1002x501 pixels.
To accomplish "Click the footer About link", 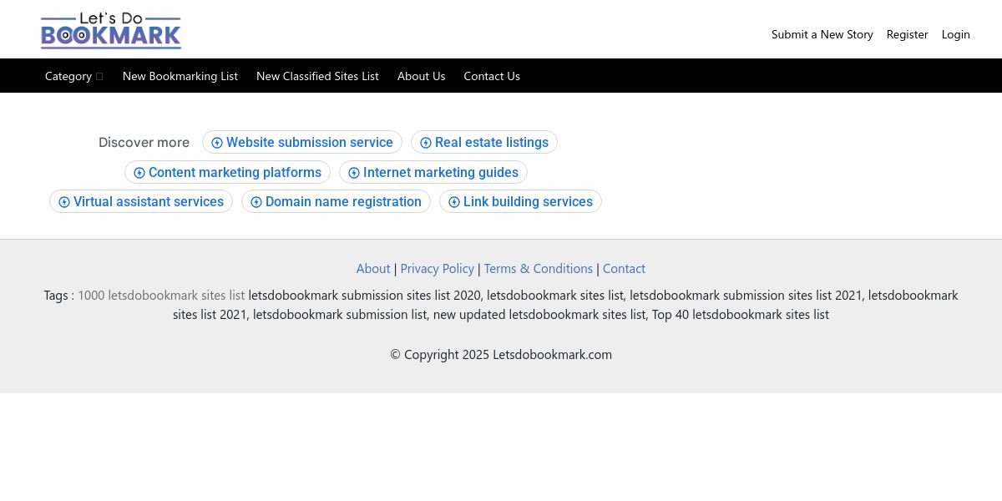I will [x=373, y=269].
